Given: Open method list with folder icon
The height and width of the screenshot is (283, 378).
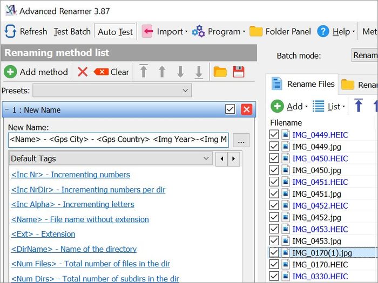Looking at the screenshot, I should pos(220,72).
